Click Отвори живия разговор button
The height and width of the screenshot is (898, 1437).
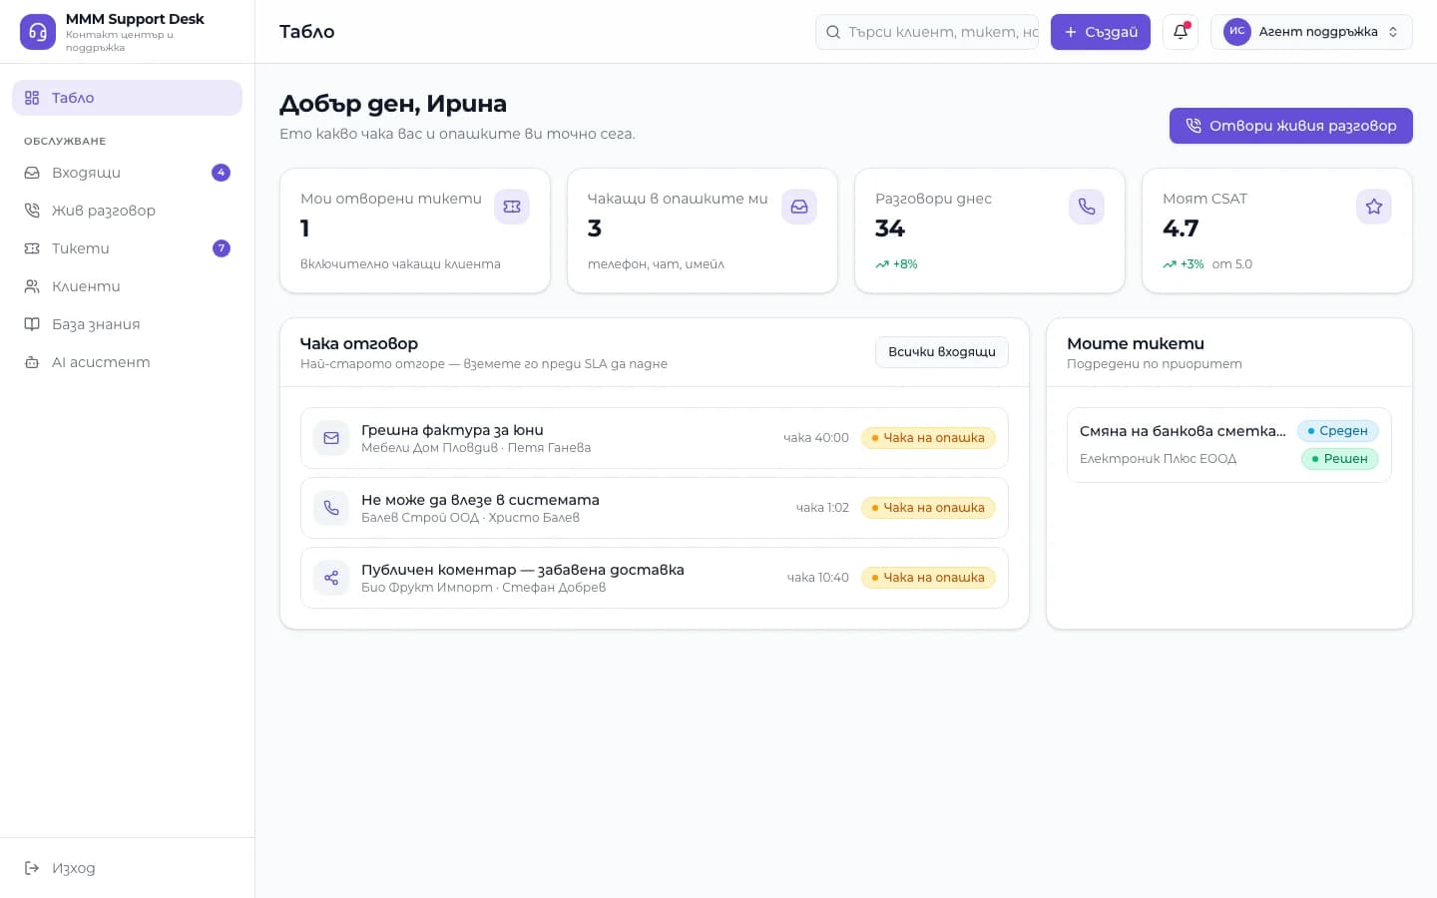coord(1291,126)
